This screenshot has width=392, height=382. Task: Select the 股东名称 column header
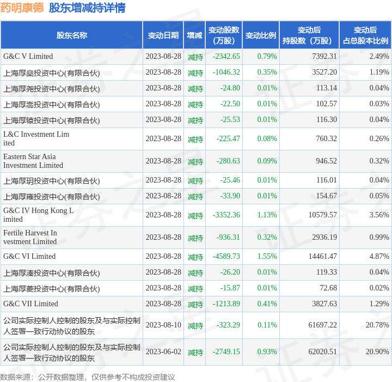tap(72, 35)
